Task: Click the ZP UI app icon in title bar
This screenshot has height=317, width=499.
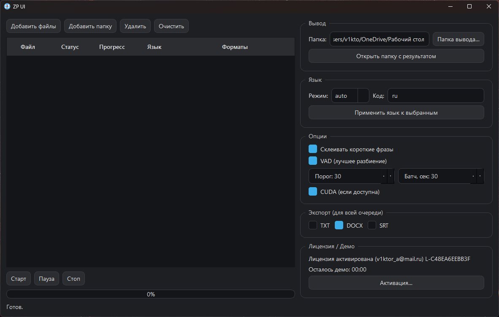Action: click(7, 6)
